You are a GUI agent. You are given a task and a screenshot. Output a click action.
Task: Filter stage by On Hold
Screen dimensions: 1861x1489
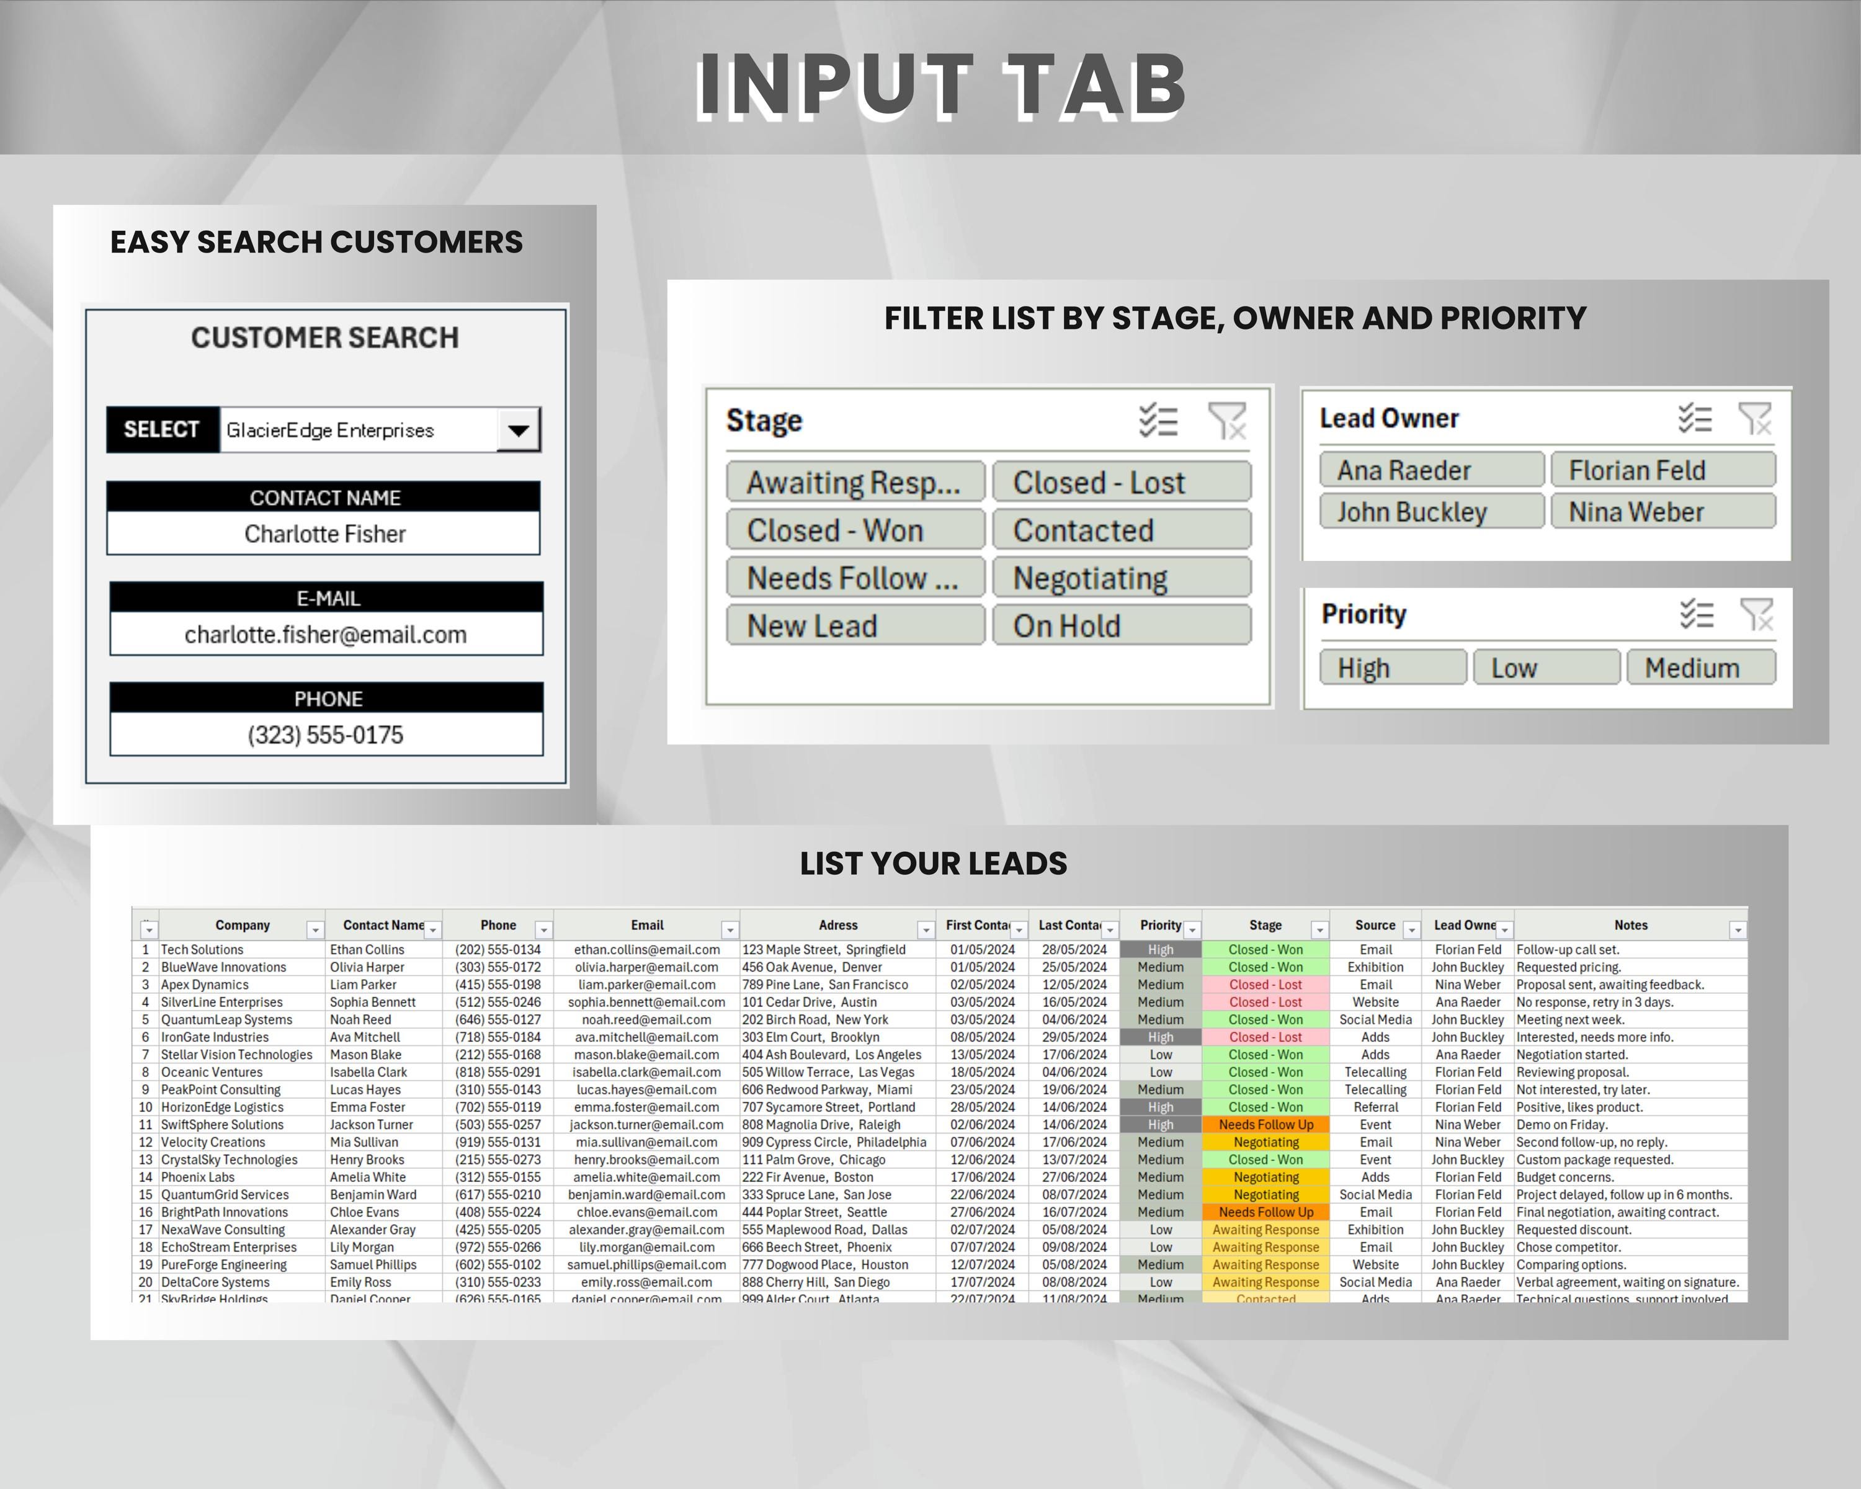[x=1122, y=625]
